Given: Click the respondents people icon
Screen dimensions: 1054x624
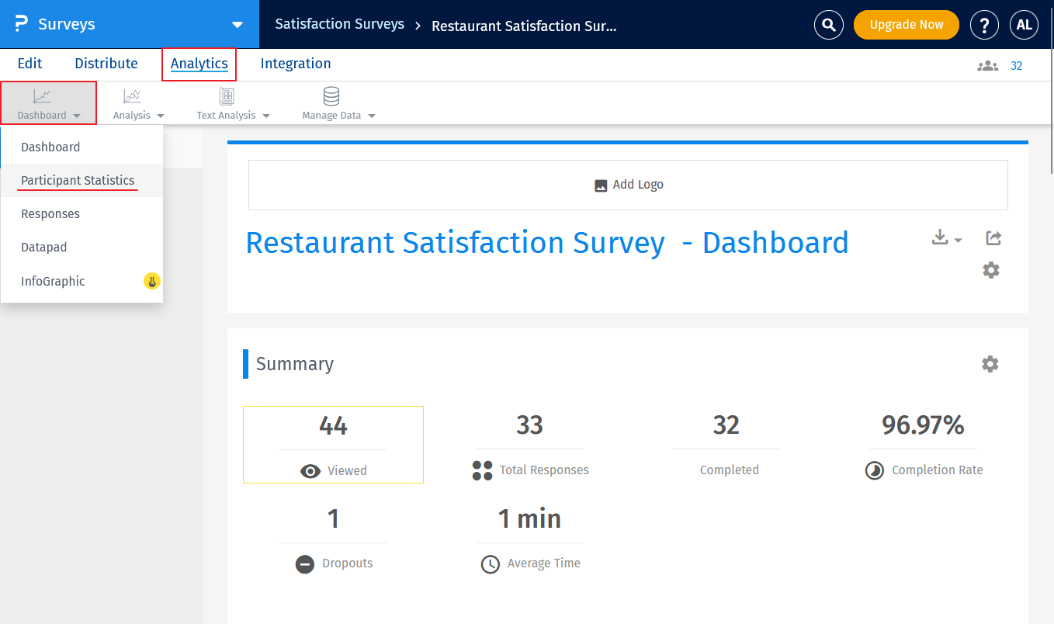Looking at the screenshot, I should coord(987,66).
